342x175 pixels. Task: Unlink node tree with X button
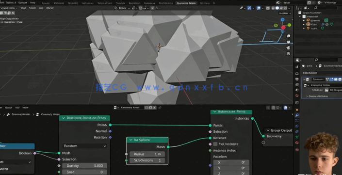click(x=155, y=108)
